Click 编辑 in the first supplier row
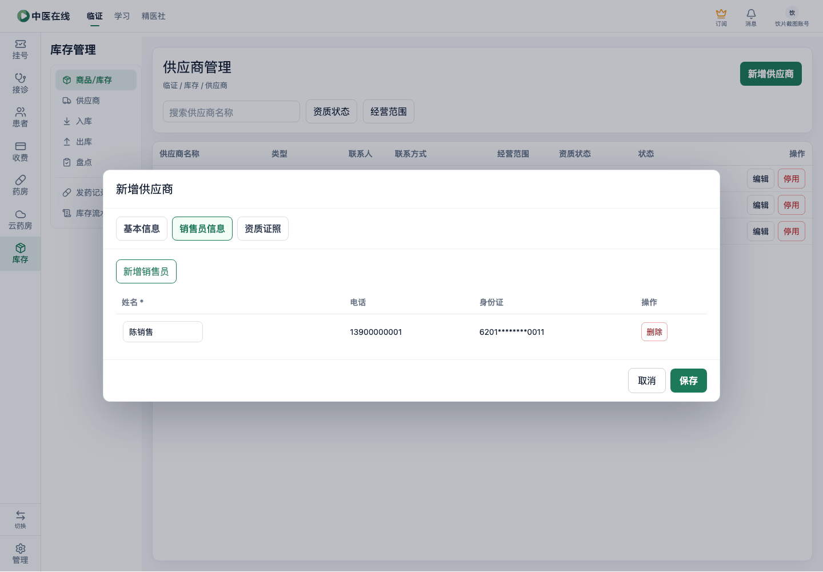The image size is (823, 572). 761,179
